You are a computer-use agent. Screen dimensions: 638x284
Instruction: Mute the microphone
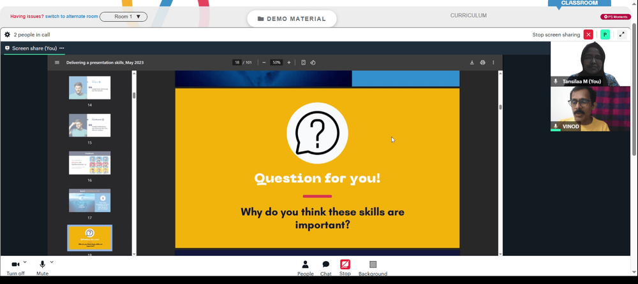pyautogui.click(x=42, y=267)
